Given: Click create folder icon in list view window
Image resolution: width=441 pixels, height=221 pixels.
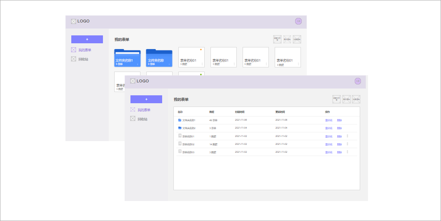Looking at the screenshot, I should point(336,99).
